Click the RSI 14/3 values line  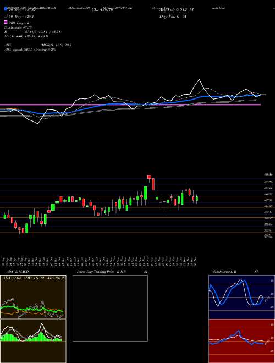pyautogui.click(x=32, y=32)
